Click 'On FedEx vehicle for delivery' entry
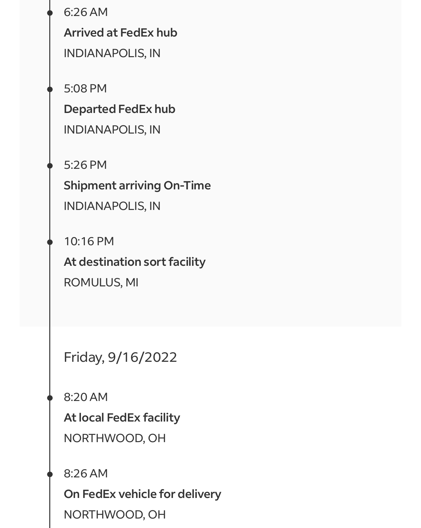Viewport: 421px width, 528px height. click(142, 494)
